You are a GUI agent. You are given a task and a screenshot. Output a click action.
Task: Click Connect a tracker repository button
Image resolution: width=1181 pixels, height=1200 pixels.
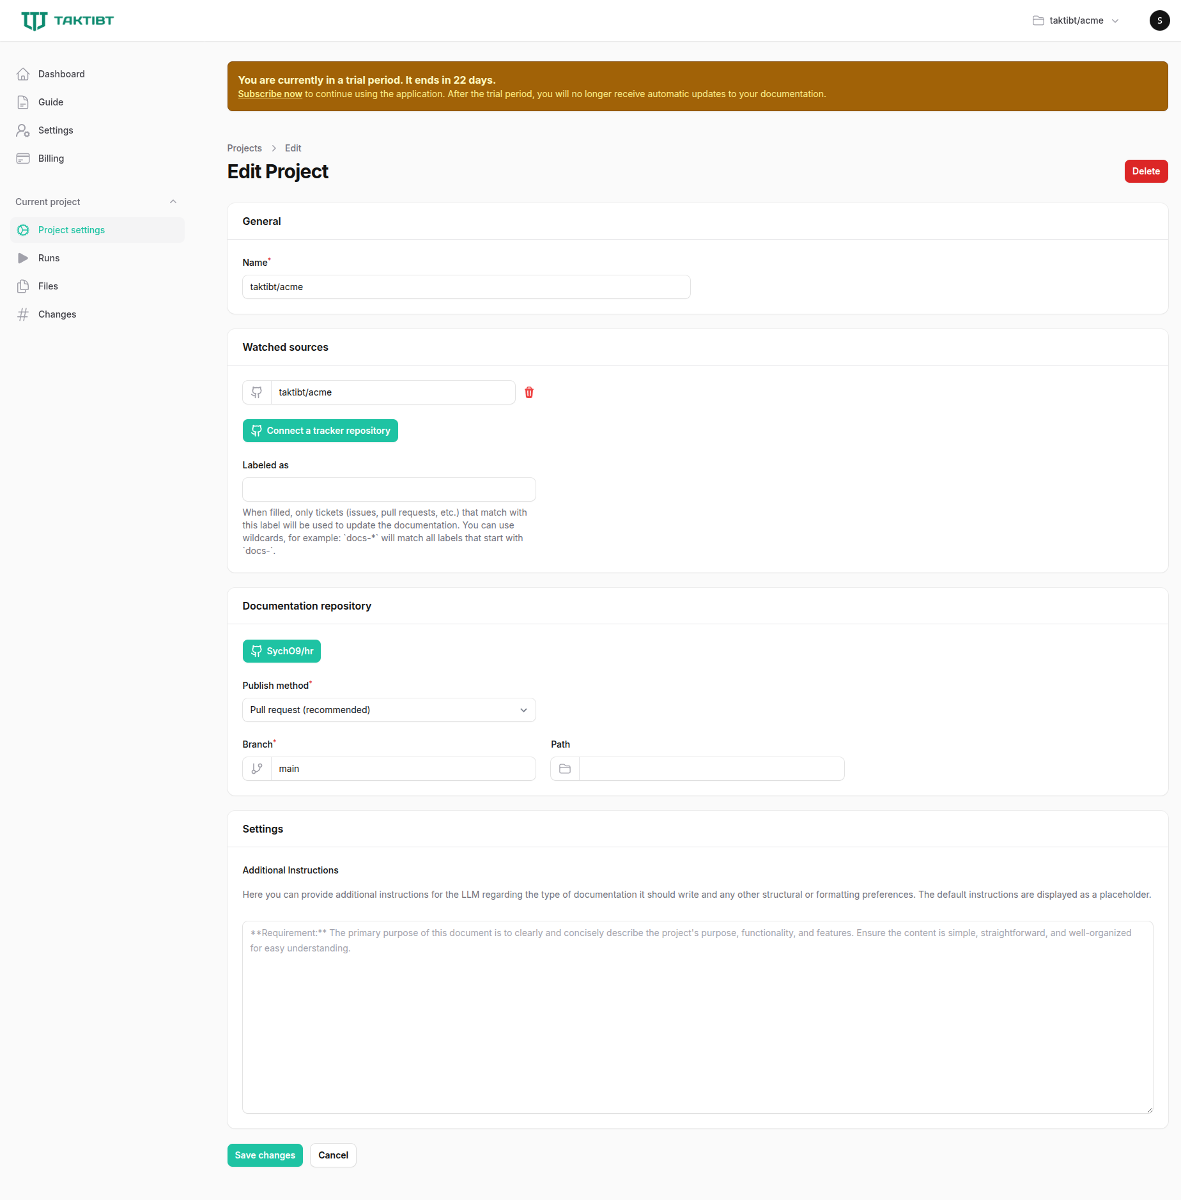(x=320, y=431)
